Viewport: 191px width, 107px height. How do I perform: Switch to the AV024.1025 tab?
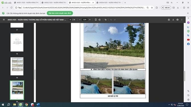pos(109,3)
